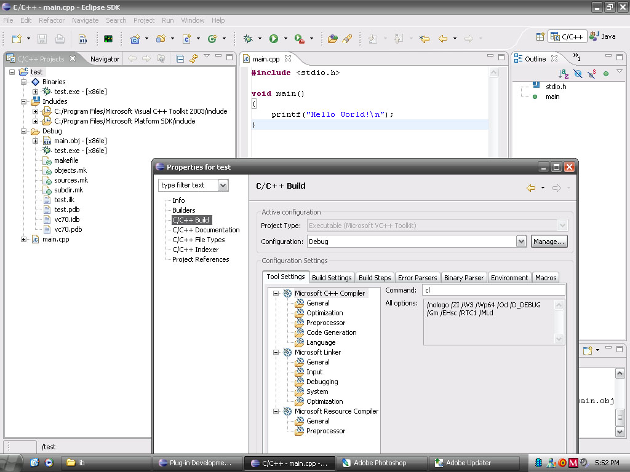Screen dimensions: 630x472
Task: Click the Last Edit Location icon
Action: point(425,39)
